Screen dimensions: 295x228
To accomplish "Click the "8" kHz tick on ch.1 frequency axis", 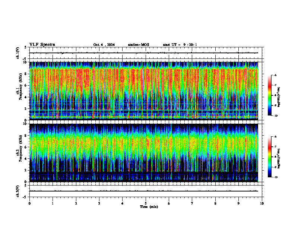I will 26,74.
